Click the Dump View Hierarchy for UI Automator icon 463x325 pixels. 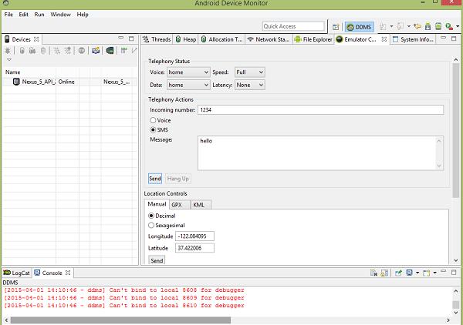[110, 50]
